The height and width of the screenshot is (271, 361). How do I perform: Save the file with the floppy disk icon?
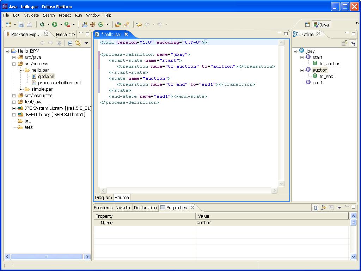click(22, 24)
